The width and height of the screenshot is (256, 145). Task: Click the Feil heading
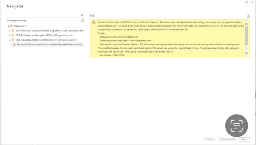coord(92,16)
